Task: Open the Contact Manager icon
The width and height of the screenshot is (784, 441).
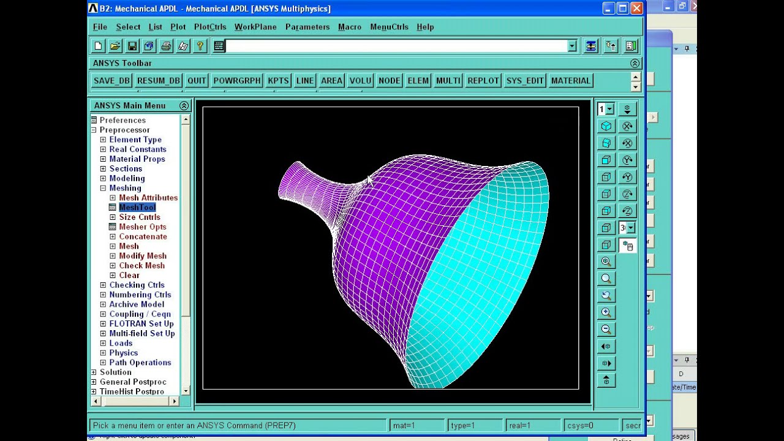Action: coord(631,46)
